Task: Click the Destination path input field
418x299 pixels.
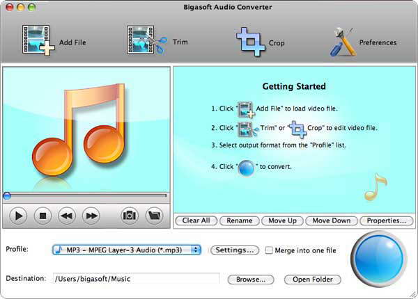Action: tap(137, 279)
